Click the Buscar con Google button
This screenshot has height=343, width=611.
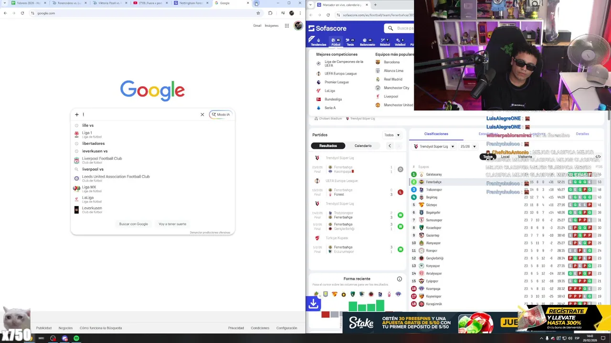click(x=133, y=224)
